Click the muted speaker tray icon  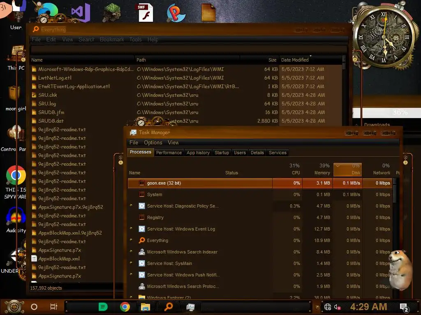coord(337,307)
